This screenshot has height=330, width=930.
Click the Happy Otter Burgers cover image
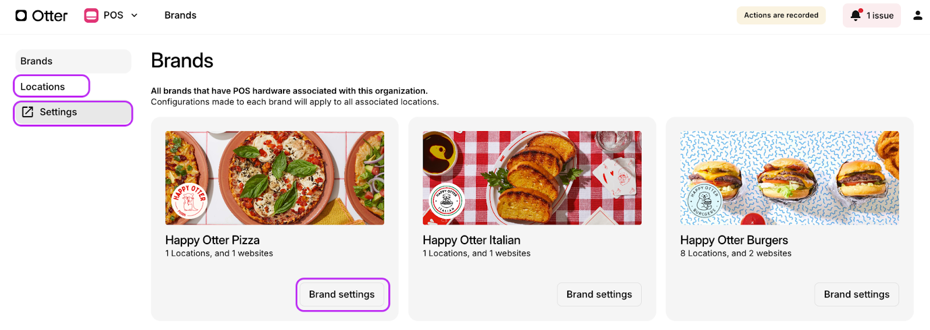tap(790, 177)
